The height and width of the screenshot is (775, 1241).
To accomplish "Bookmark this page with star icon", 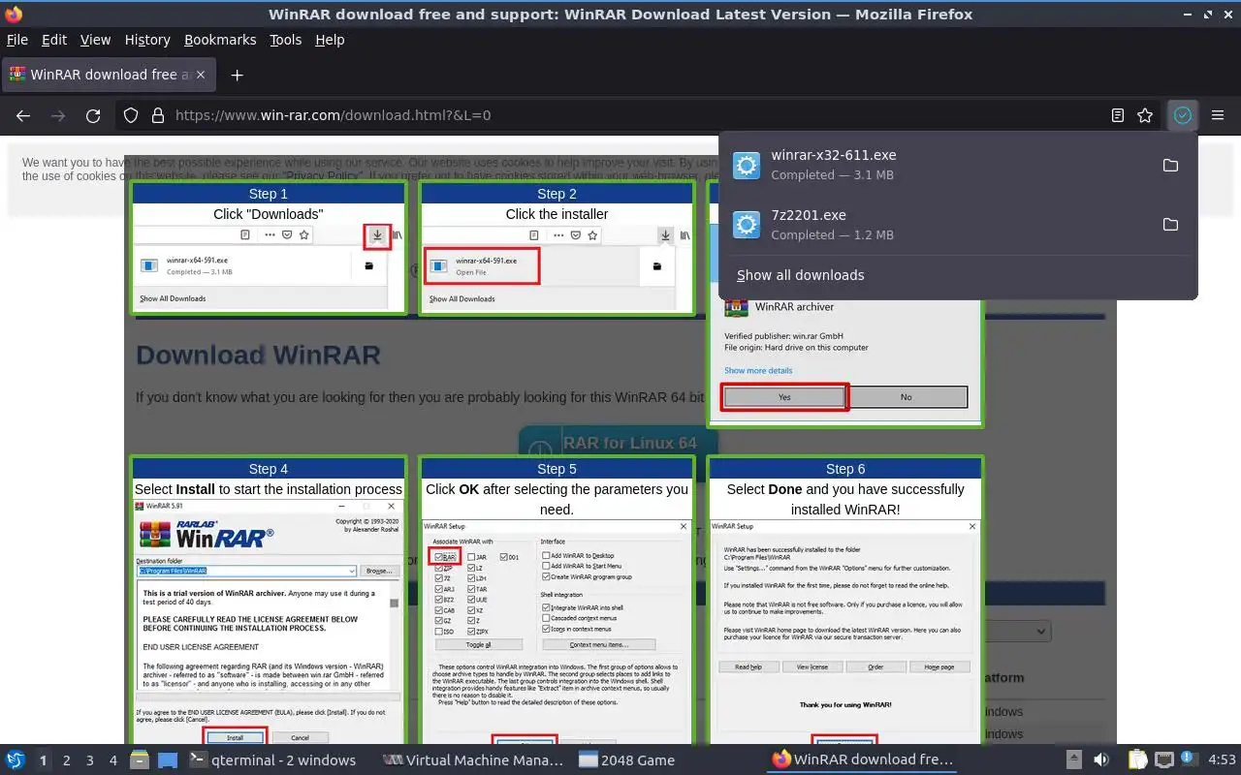I will 1145,115.
